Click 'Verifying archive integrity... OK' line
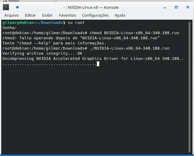This screenshot has height=156, width=194. coord(42,54)
